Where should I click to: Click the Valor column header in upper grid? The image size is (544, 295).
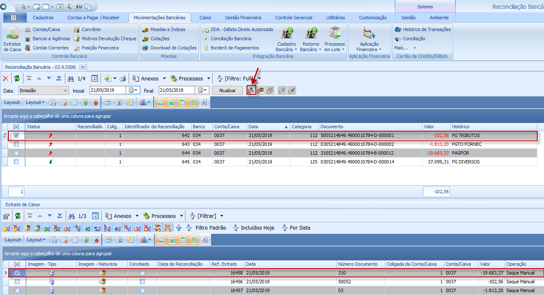(436, 127)
